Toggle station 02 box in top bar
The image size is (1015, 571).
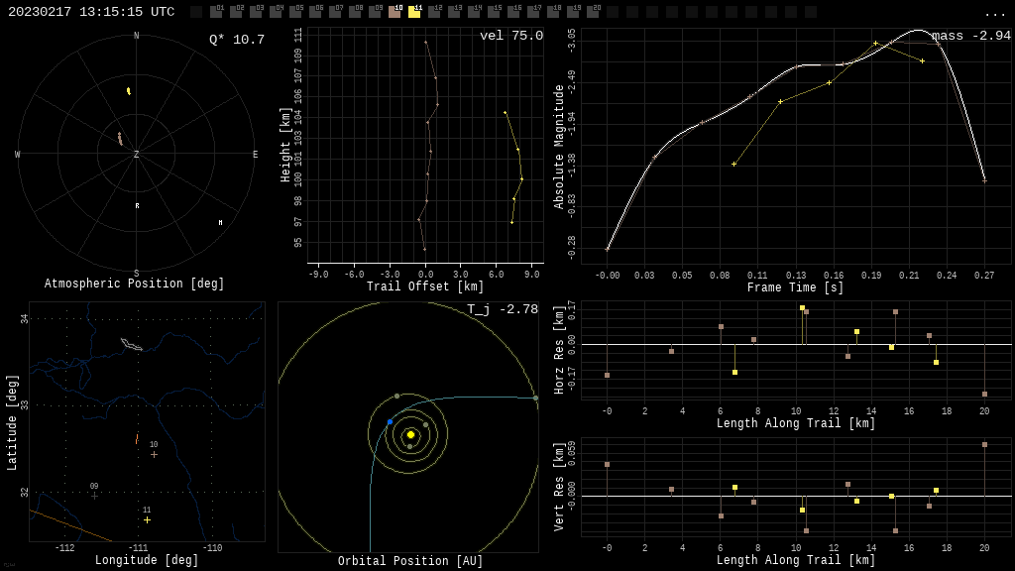(236, 12)
